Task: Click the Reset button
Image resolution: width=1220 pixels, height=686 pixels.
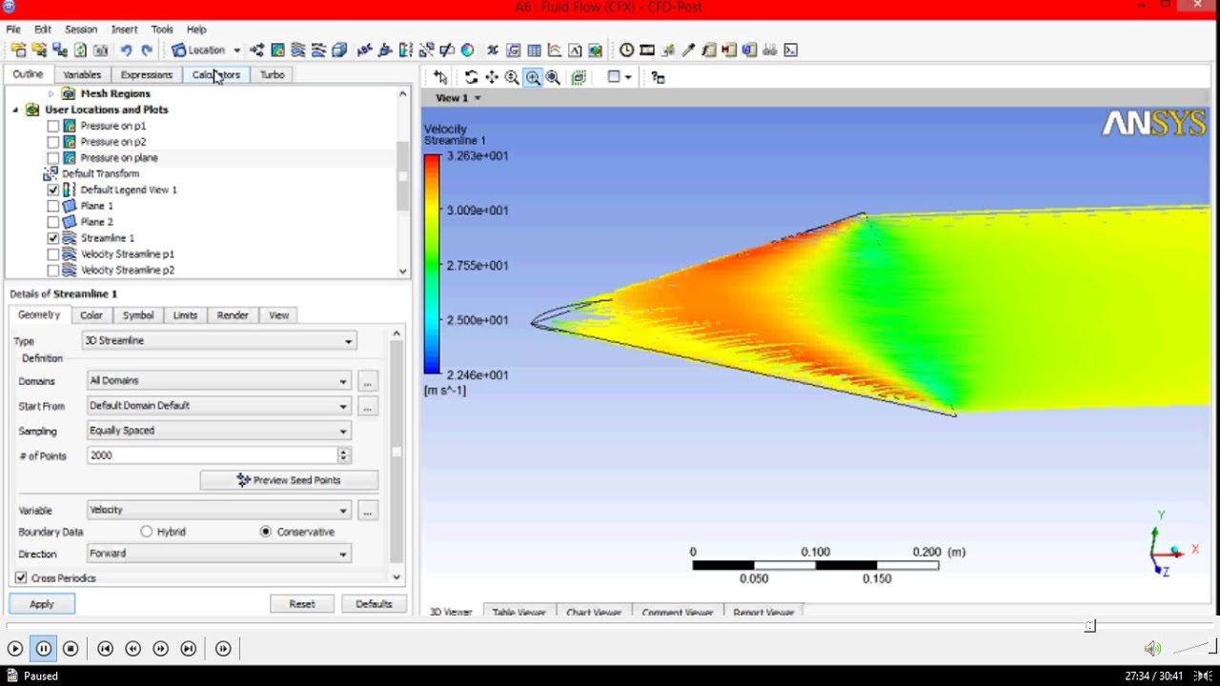Action: click(302, 604)
